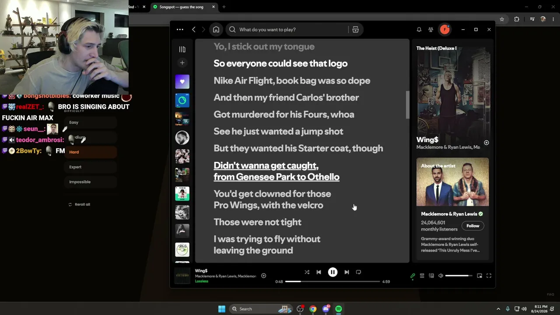The height and width of the screenshot is (315, 560).
Task: Follow Macklemore & Ryan Lewis
Action: 472,226
